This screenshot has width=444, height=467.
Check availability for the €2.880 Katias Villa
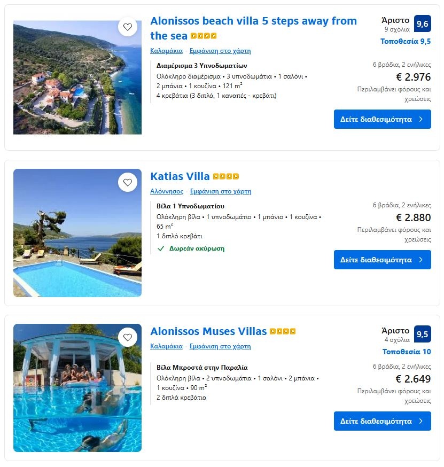(x=382, y=260)
